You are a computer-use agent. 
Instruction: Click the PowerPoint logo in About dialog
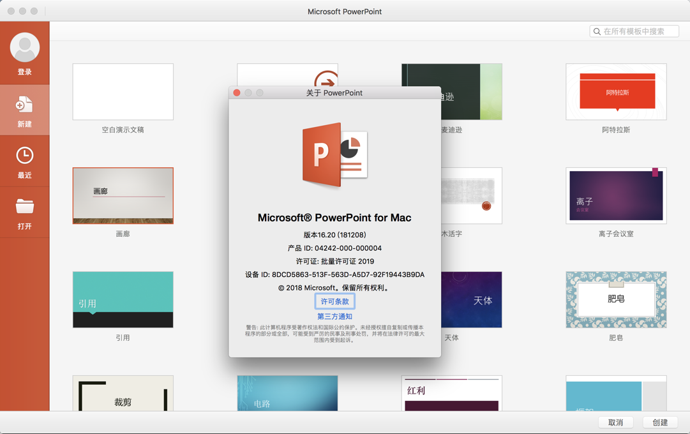335,154
